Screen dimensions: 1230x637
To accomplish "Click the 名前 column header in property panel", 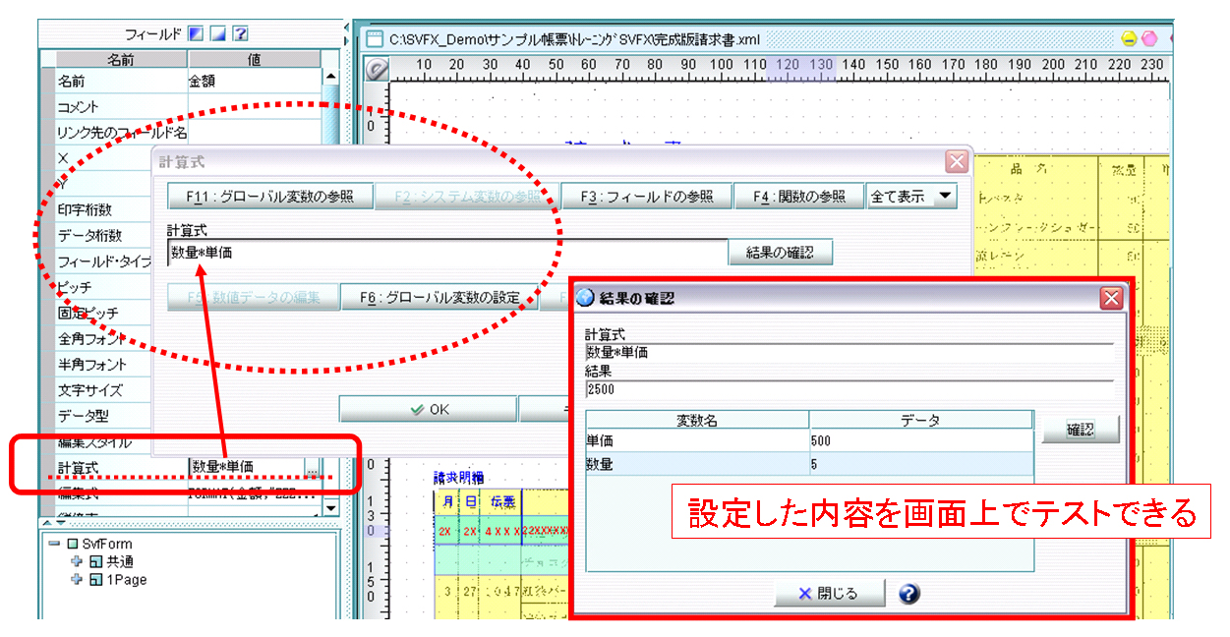I will coord(121,60).
